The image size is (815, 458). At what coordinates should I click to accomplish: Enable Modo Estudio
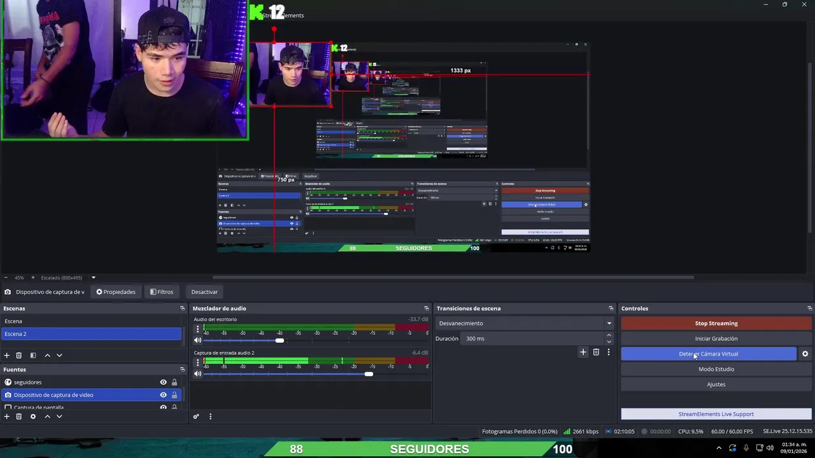(716, 369)
